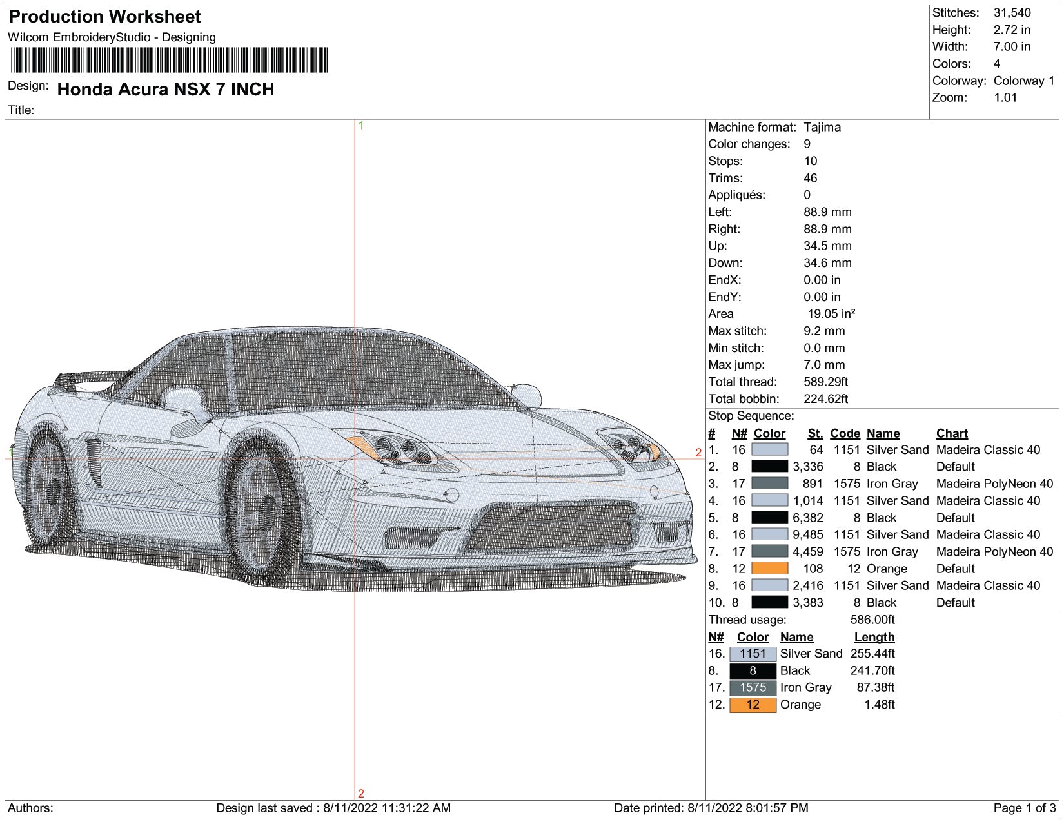This screenshot has height=822, width=1064.
Task: Click the Stitches value 31,540
Action: 1012,13
